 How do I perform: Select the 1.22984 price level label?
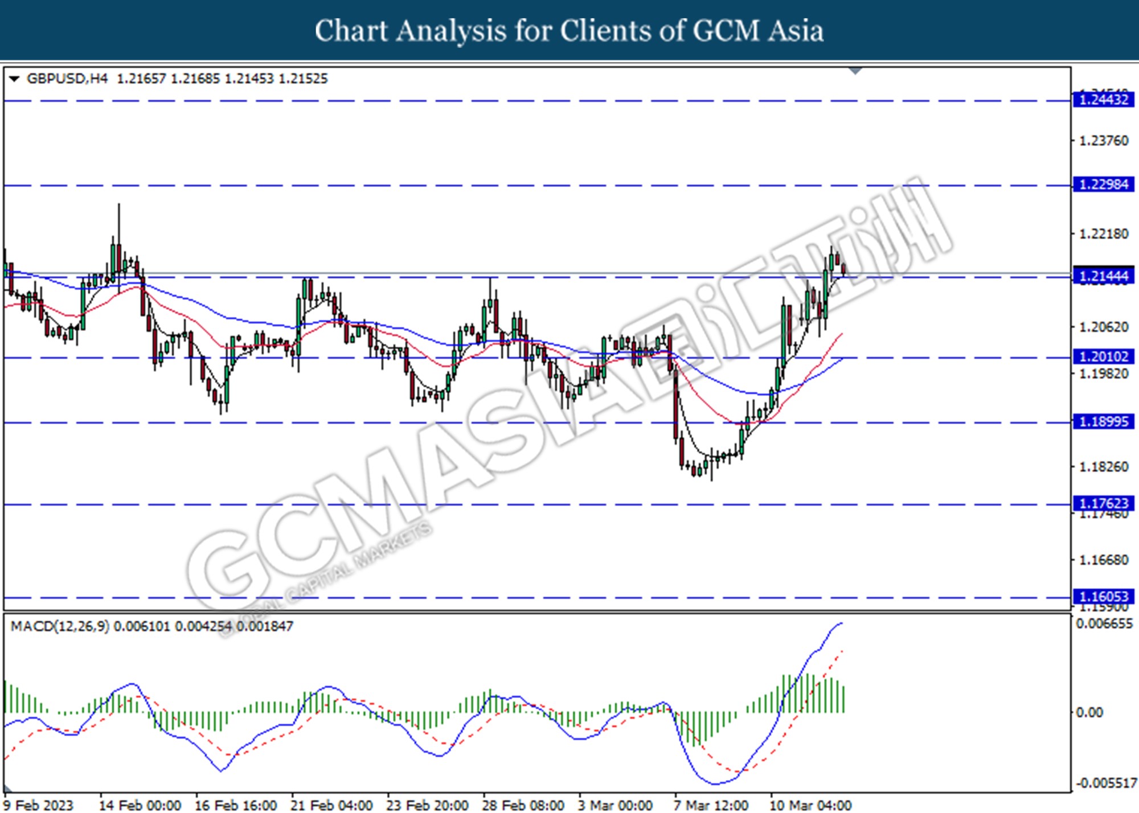1104,184
